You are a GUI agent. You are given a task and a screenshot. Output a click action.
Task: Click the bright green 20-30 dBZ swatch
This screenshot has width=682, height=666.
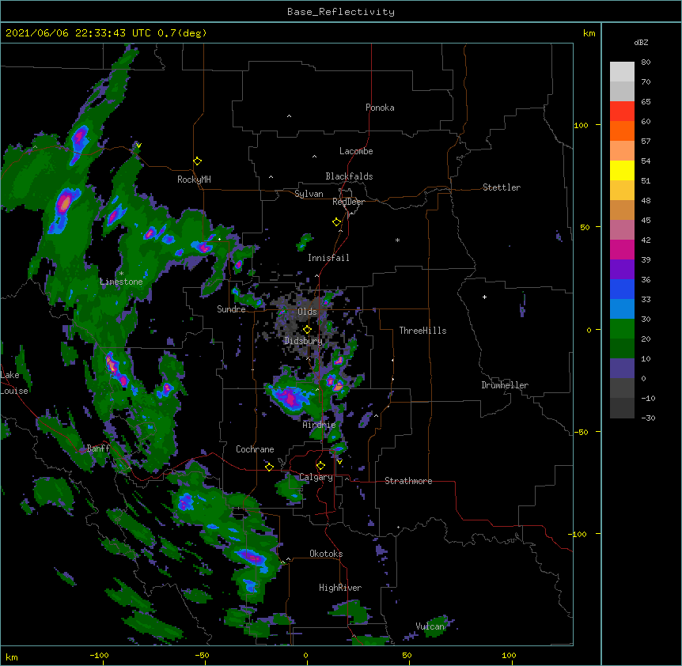coord(622,329)
